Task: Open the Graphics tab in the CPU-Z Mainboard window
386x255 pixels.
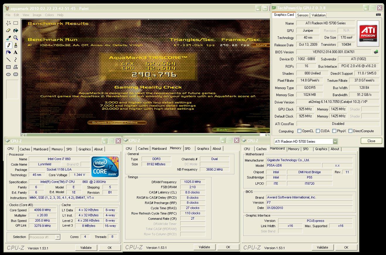Action: (321, 149)
